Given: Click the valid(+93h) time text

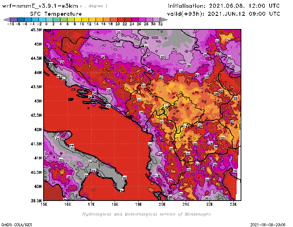Looking at the screenshot, I should (224, 14).
